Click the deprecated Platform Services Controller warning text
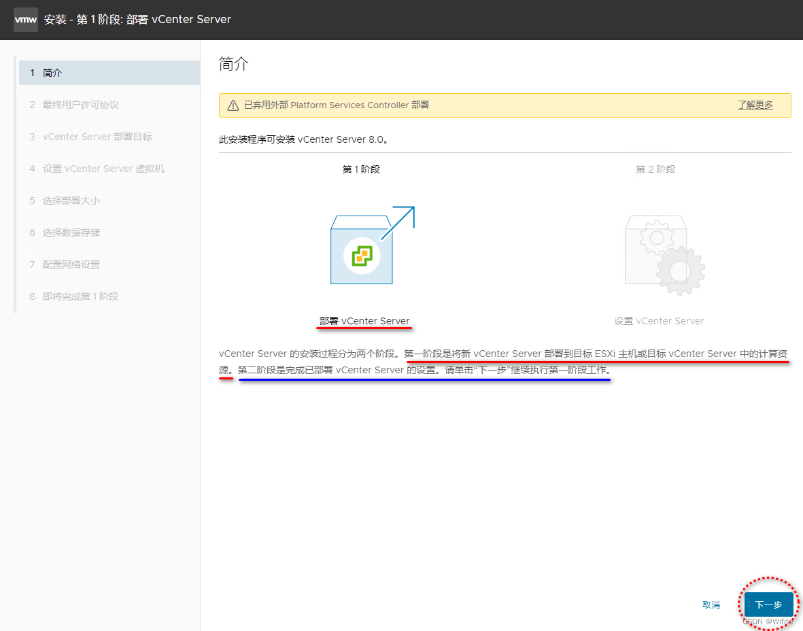Screen dimensions: 803x631 pos(337,105)
